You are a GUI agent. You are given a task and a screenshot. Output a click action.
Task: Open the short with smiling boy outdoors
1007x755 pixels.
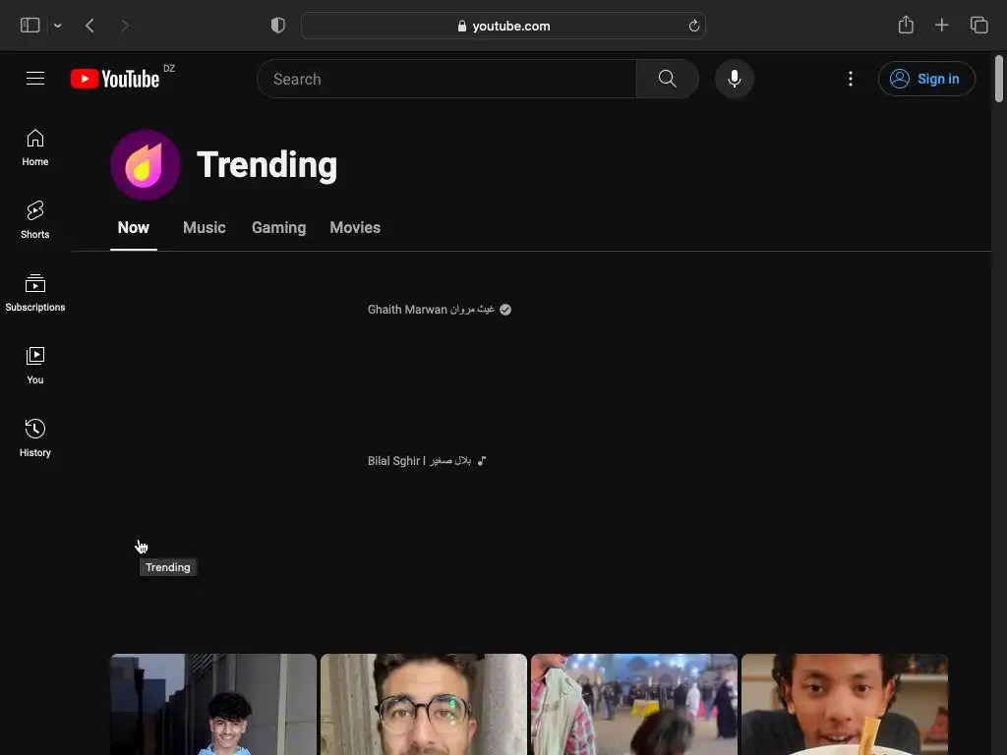pyautogui.click(x=213, y=704)
